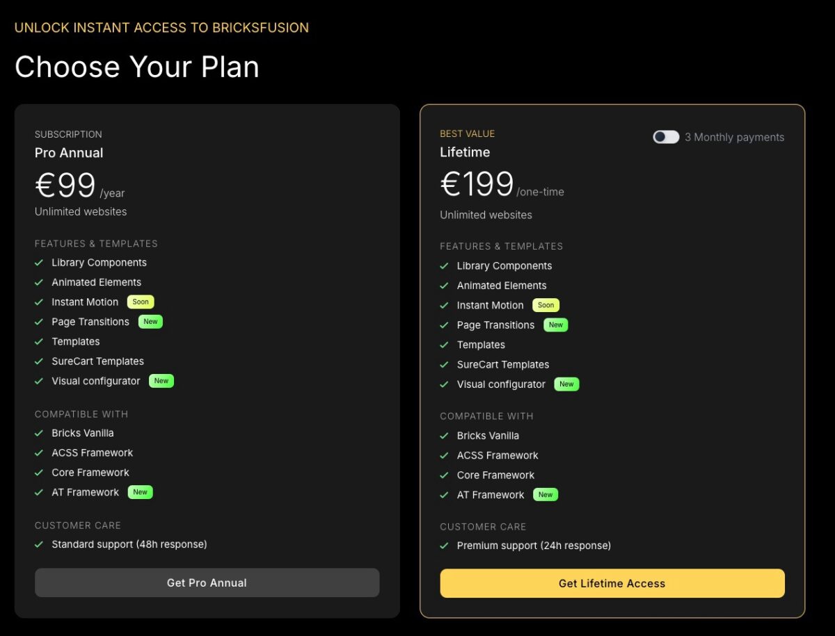Click the 3 Monthly payments label
The image size is (835, 636).
tap(734, 137)
